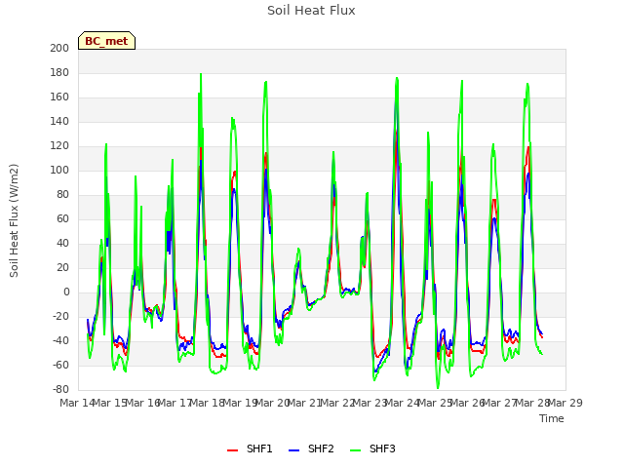
Task: Click the red SHF1 legend swatch
Action: [x=232, y=450]
